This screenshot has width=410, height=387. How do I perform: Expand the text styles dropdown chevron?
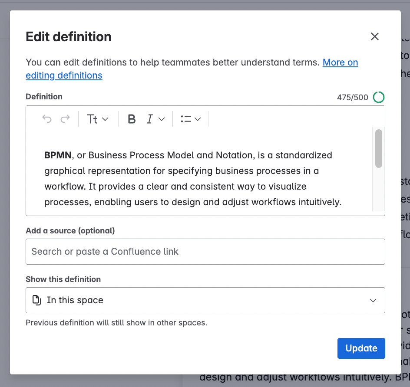click(105, 119)
